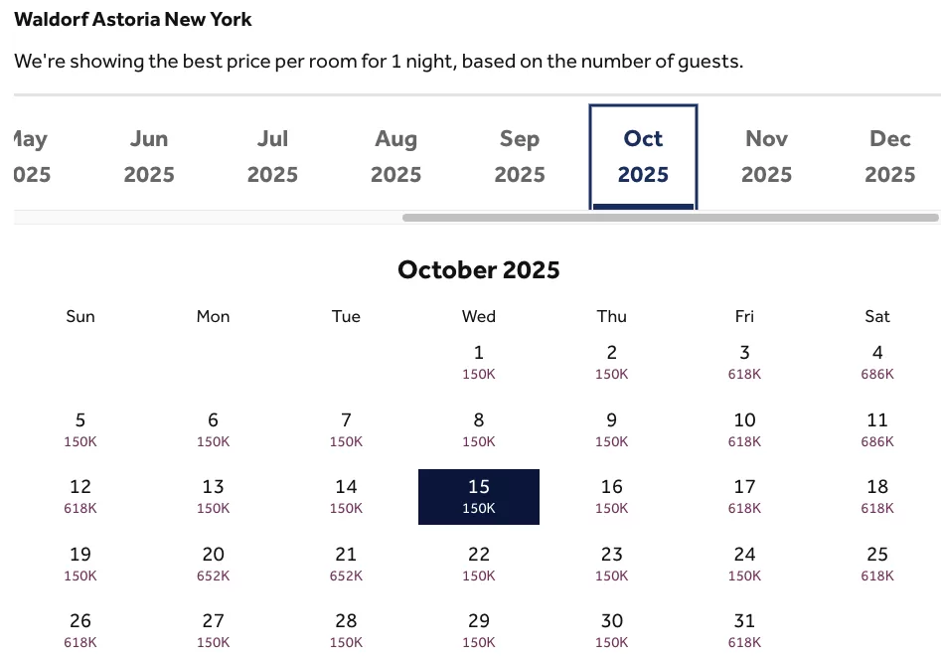This screenshot has height=660, width=941.
Task: Select October 12 at 618K points
Action: (80, 497)
